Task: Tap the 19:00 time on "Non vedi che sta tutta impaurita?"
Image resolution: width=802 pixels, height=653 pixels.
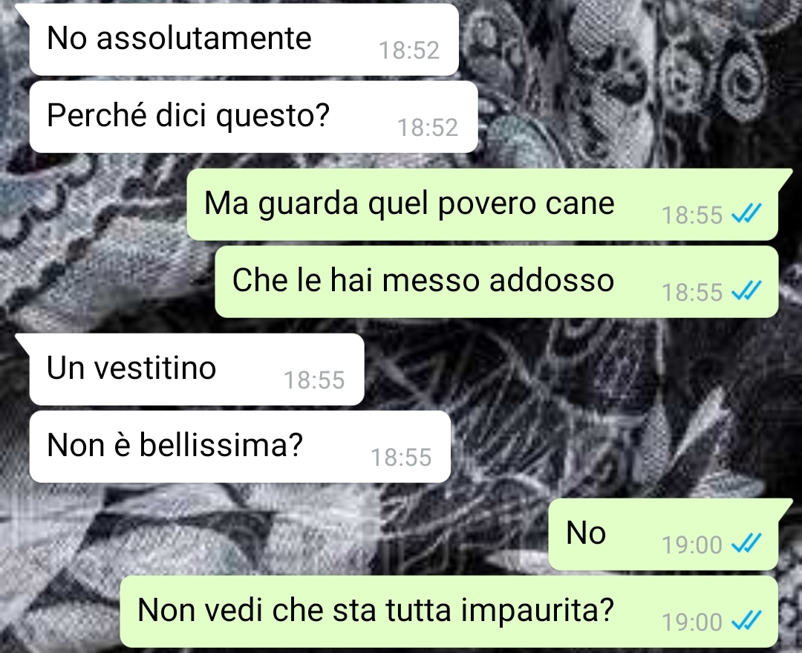Action: 692,623
